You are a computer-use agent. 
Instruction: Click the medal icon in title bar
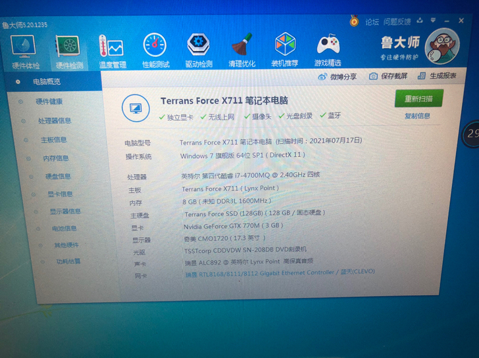[354, 21]
